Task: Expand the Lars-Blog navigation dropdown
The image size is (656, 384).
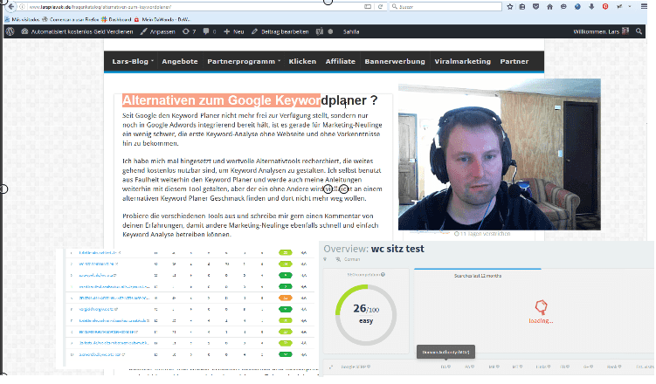Action: 133,61
